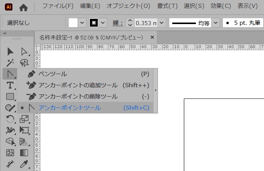
Task: Open the 表示(V) menu
Action: click(x=247, y=6)
